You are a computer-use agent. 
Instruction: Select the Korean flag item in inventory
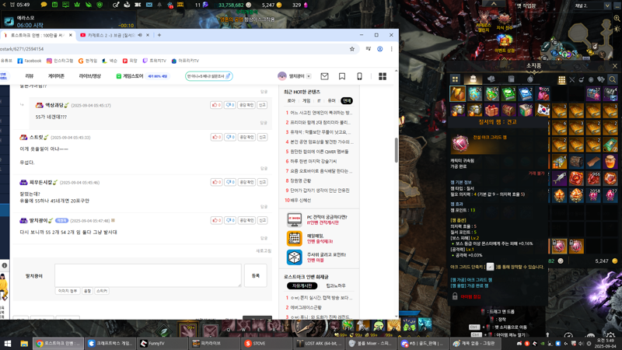click(x=543, y=110)
